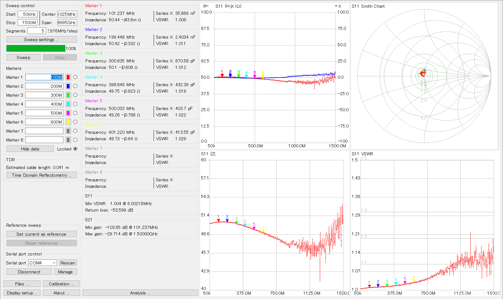Viewport: 503px width, 299px height.
Task: Click the S11 Smith Chart title
Action: [368, 6]
